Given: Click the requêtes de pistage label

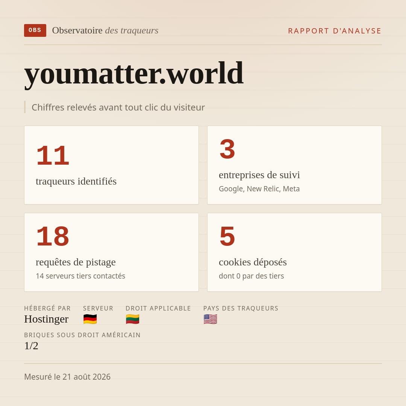Looking at the screenshot, I should click(76, 262).
